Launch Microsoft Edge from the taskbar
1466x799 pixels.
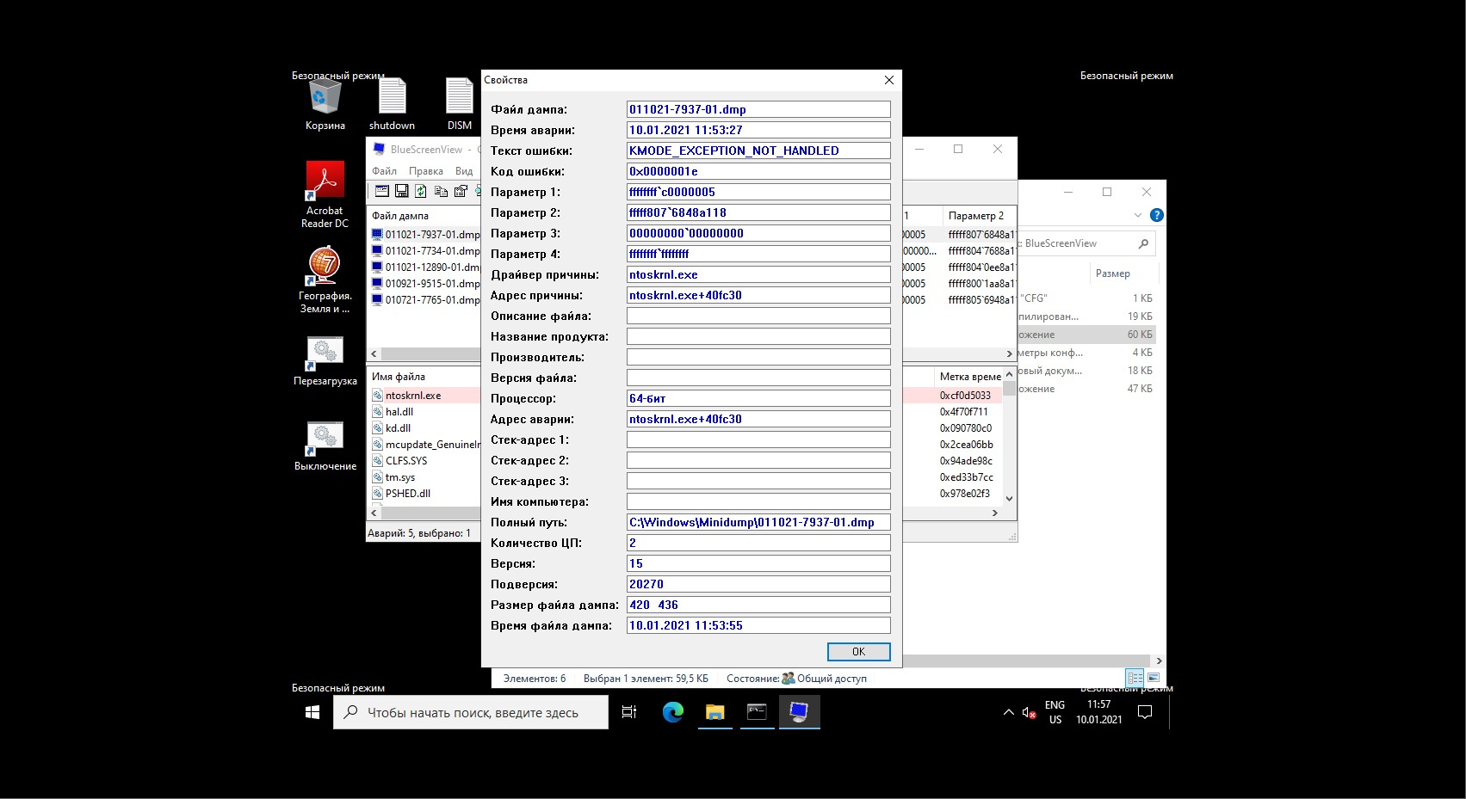pyautogui.click(x=672, y=712)
